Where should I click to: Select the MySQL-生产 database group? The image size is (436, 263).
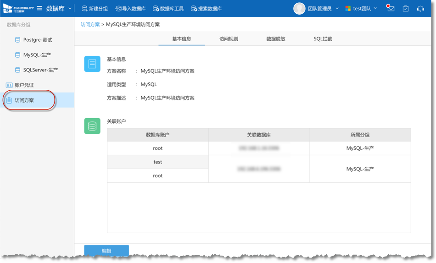pyautogui.click(x=37, y=55)
